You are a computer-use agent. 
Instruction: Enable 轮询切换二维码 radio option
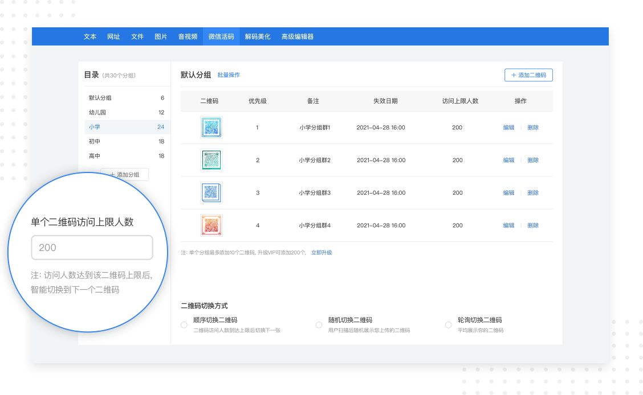coord(448,325)
